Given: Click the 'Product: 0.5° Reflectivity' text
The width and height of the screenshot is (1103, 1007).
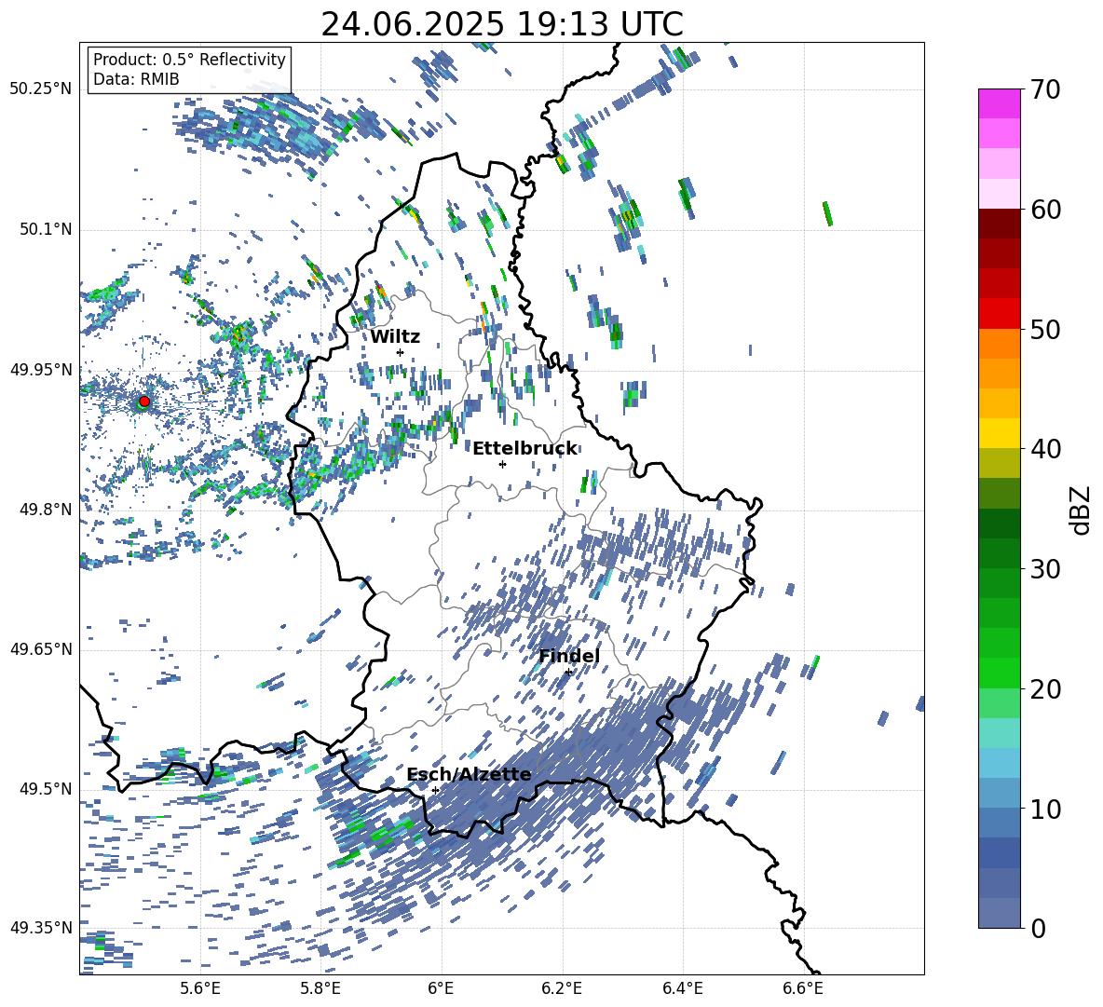Looking at the screenshot, I should click(x=189, y=60).
